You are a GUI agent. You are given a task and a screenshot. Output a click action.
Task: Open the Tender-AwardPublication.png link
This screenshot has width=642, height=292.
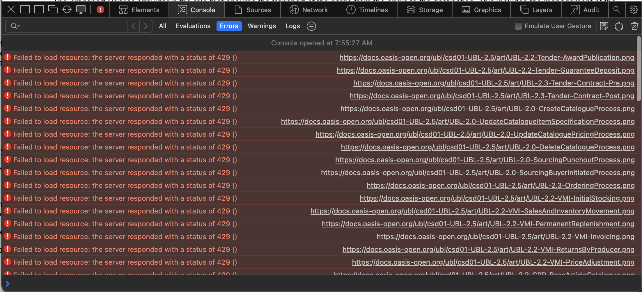tap(487, 58)
